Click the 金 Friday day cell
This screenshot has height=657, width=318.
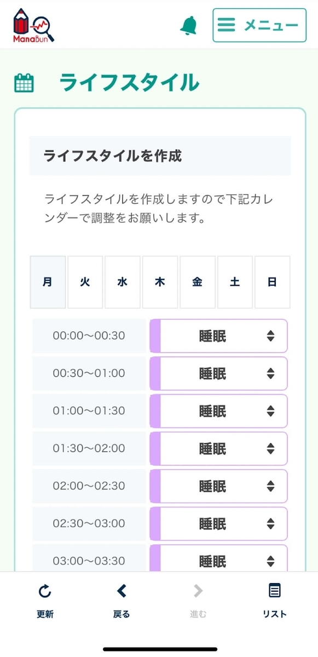(198, 282)
